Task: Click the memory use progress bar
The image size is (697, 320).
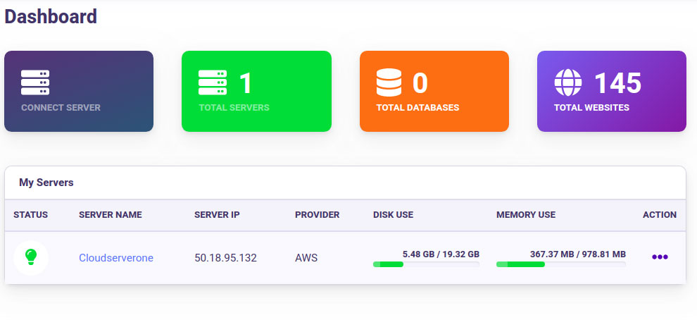Action: coord(560,264)
